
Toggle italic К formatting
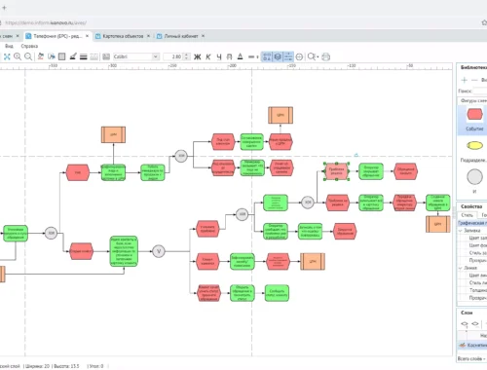pyautogui.click(x=208, y=56)
